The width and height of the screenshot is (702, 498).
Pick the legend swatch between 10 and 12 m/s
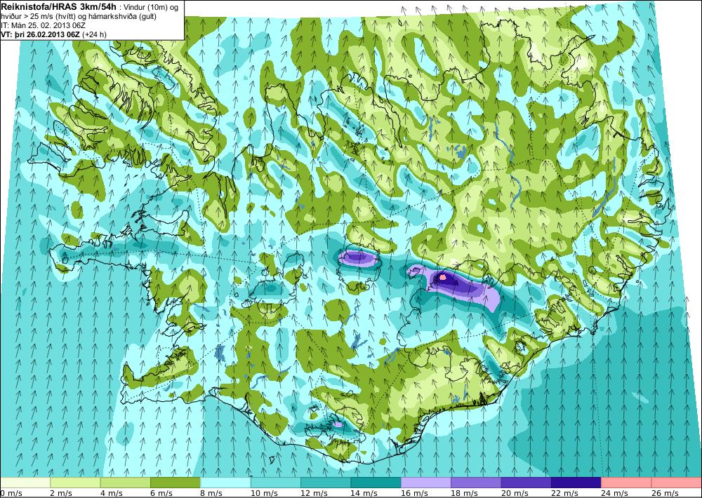[x=276, y=483]
